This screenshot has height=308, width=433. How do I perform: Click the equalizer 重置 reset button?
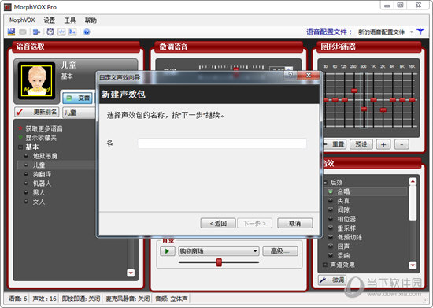tap(335, 144)
